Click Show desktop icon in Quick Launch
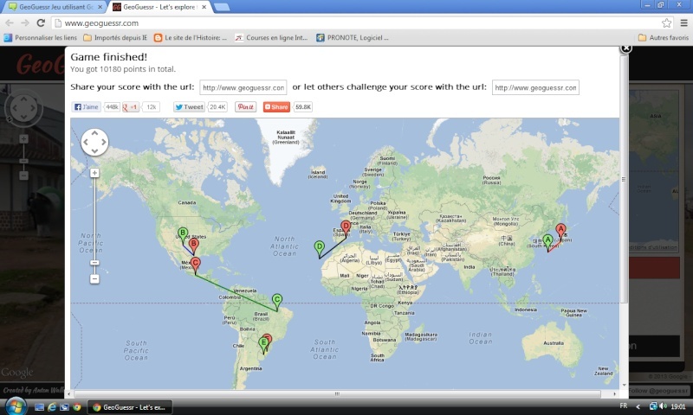 (39, 407)
